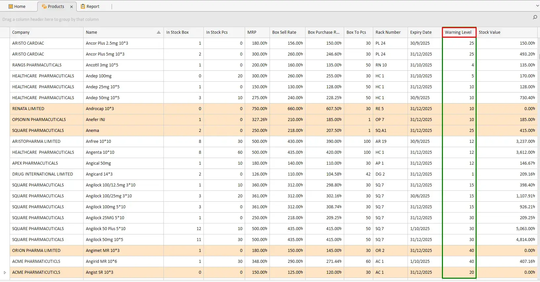Click the Androcap 10*3 highlighted row
The height and width of the screenshot is (282, 540).
click(x=273, y=109)
